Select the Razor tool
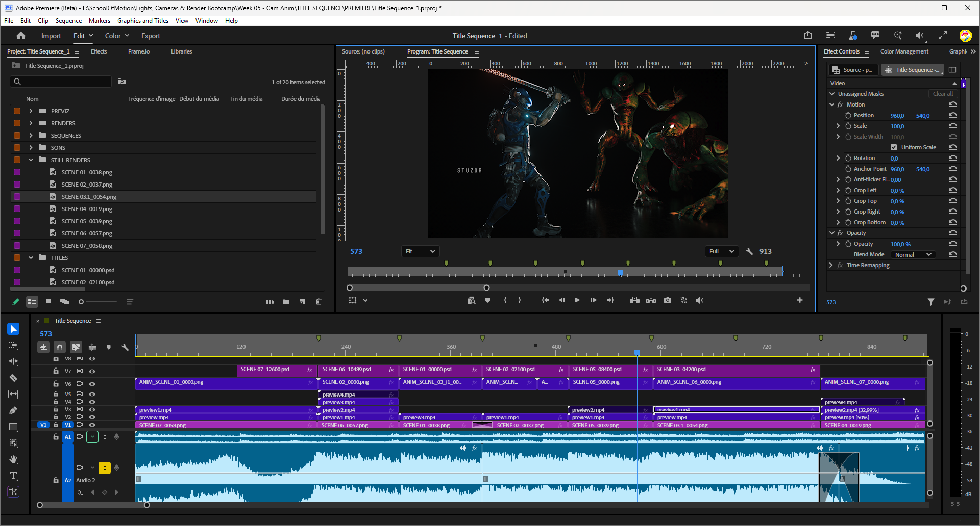 click(13, 378)
